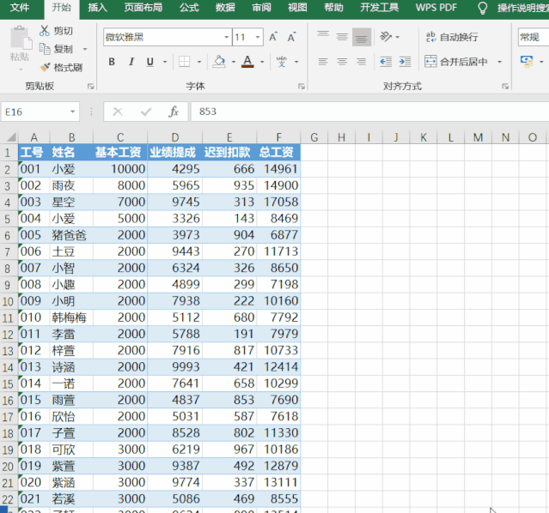Click the text orientation icon
Viewport: 549px width, 513px height.
point(386,36)
